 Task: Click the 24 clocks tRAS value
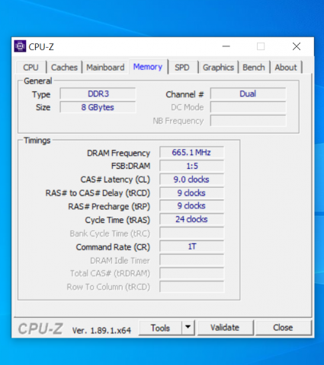191,219
